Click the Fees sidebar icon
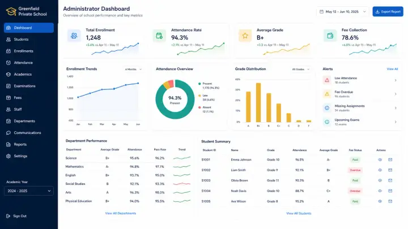 pos(8,98)
